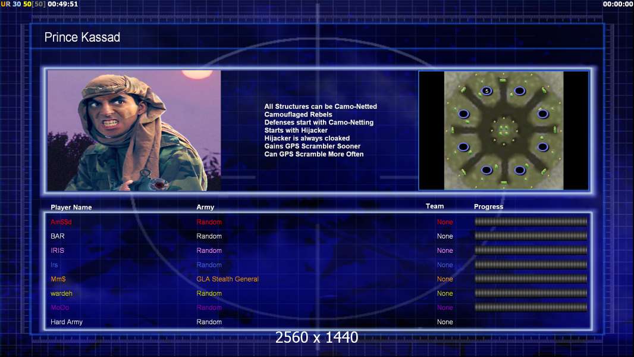The width and height of the screenshot is (634, 357).
Task: Click MoDo's loading progress bar
Action: click(x=531, y=308)
